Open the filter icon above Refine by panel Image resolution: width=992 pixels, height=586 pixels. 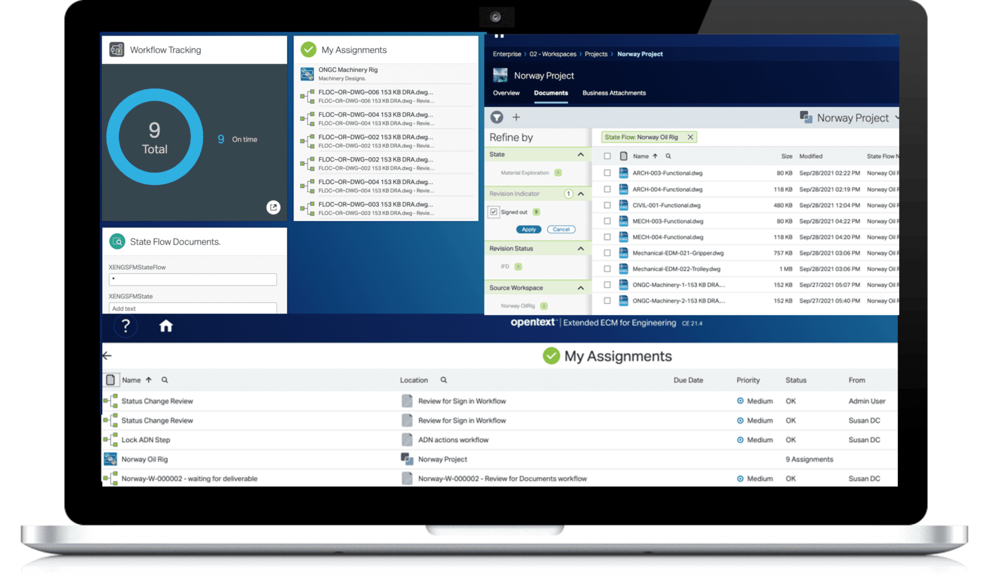click(x=496, y=117)
